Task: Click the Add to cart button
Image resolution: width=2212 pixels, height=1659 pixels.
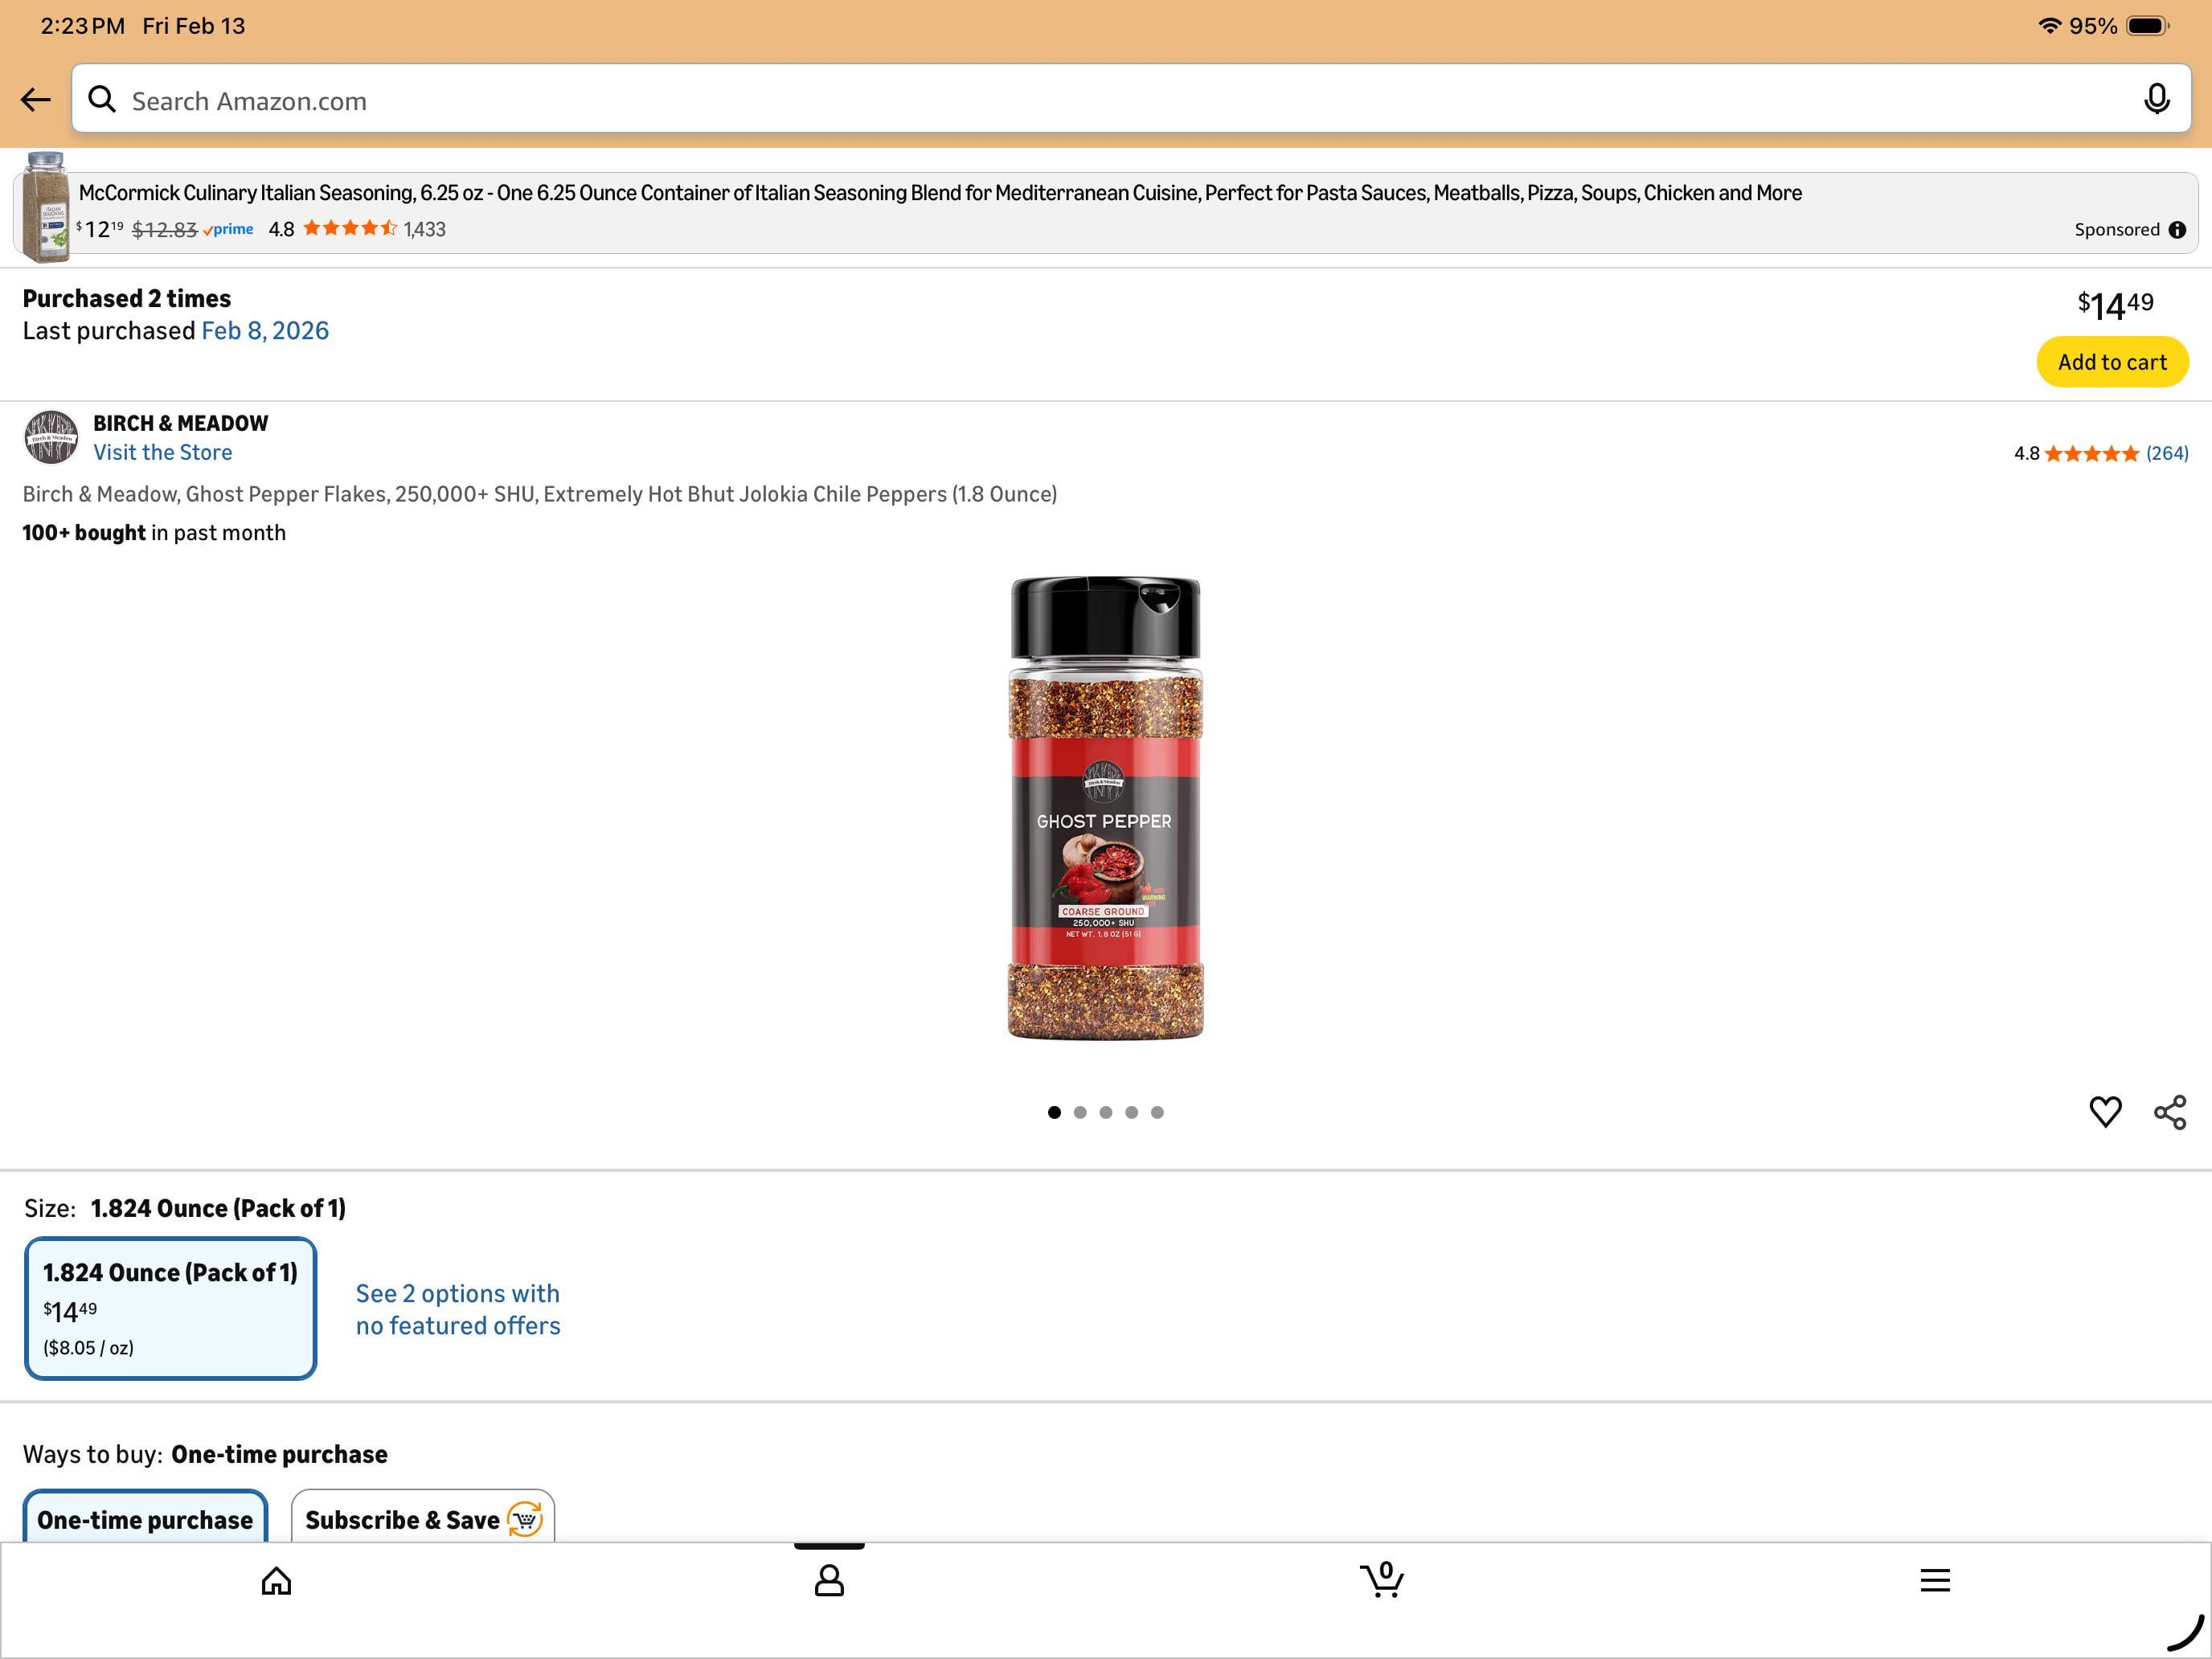Action: 2112,362
